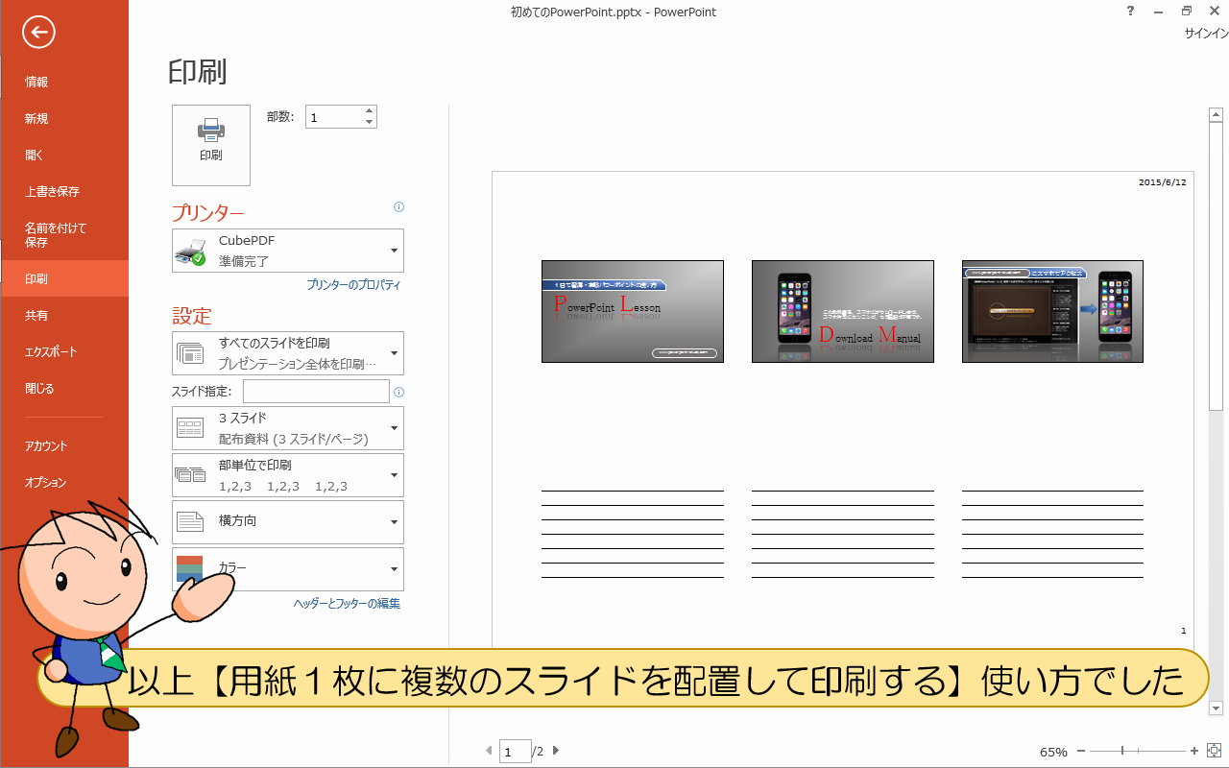
Task: Open the 3 スライド layout dropdown
Action: coord(288,428)
